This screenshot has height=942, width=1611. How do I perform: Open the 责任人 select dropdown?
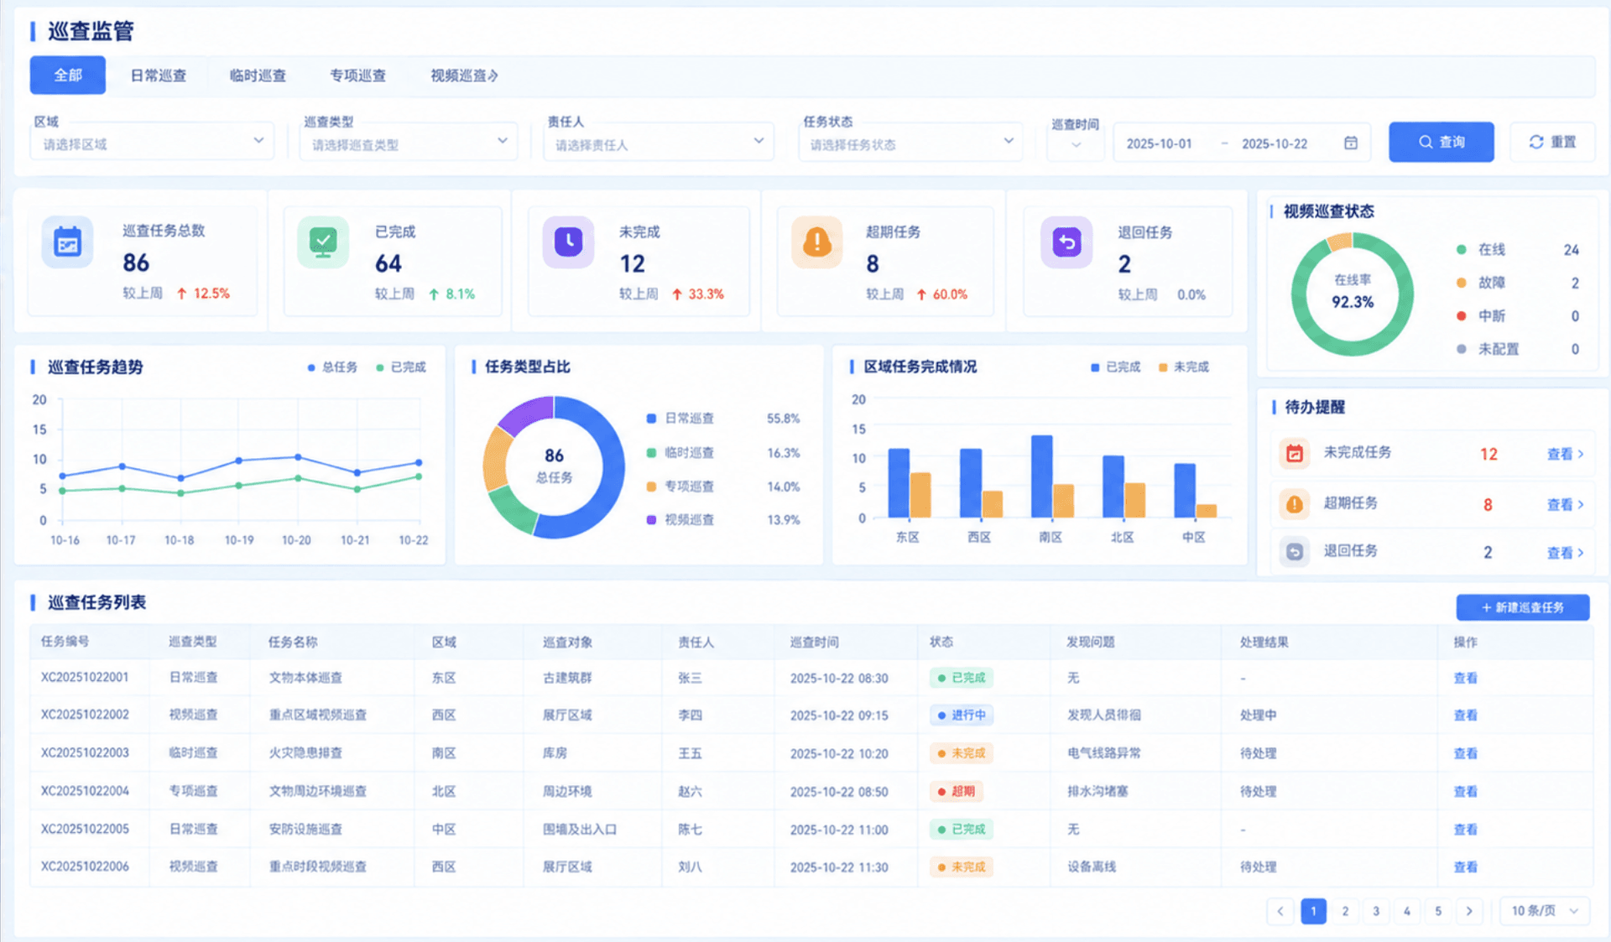click(x=659, y=142)
